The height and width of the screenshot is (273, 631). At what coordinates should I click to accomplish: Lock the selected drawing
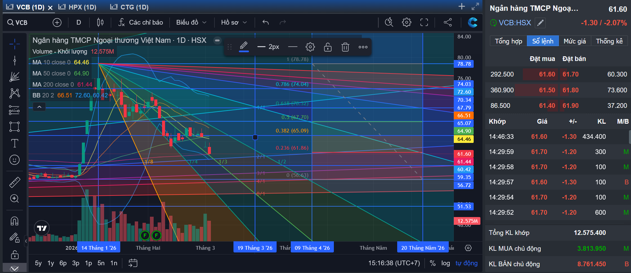(x=328, y=47)
